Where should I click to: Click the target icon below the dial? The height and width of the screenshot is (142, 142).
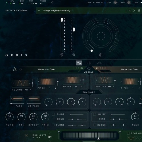coord(101,55)
